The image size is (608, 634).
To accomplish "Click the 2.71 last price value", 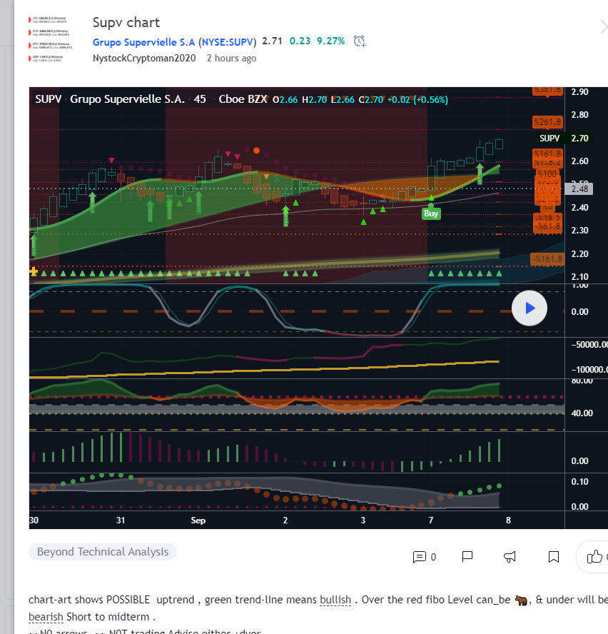I will [x=272, y=41].
